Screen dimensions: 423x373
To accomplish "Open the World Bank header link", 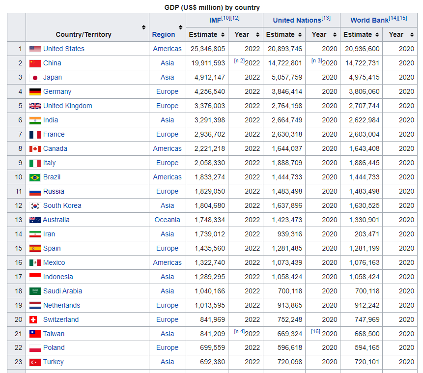I will point(369,20).
